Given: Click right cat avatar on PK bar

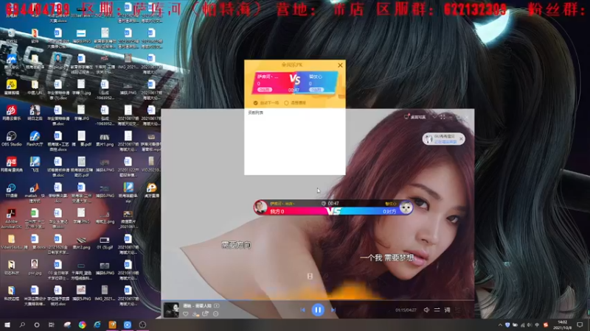Looking at the screenshot, I should click(x=406, y=207).
